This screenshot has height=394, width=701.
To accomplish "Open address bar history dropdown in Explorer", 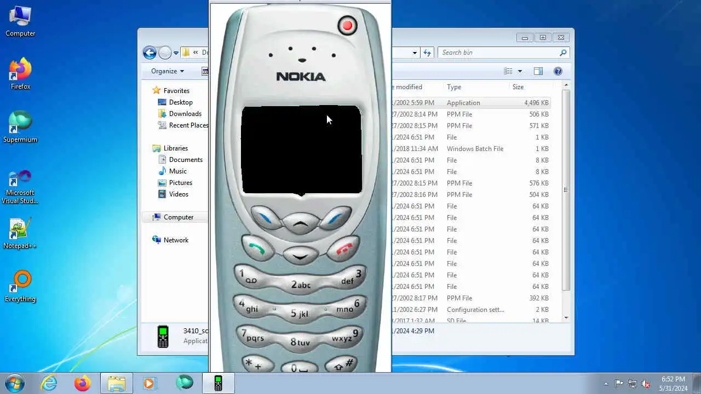I will click(415, 53).
